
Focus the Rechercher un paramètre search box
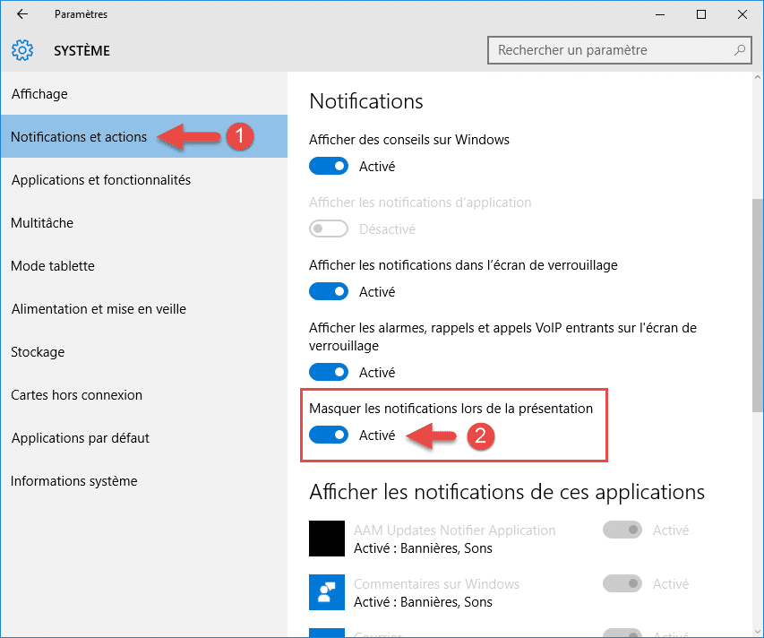click(x=619, y=49)
